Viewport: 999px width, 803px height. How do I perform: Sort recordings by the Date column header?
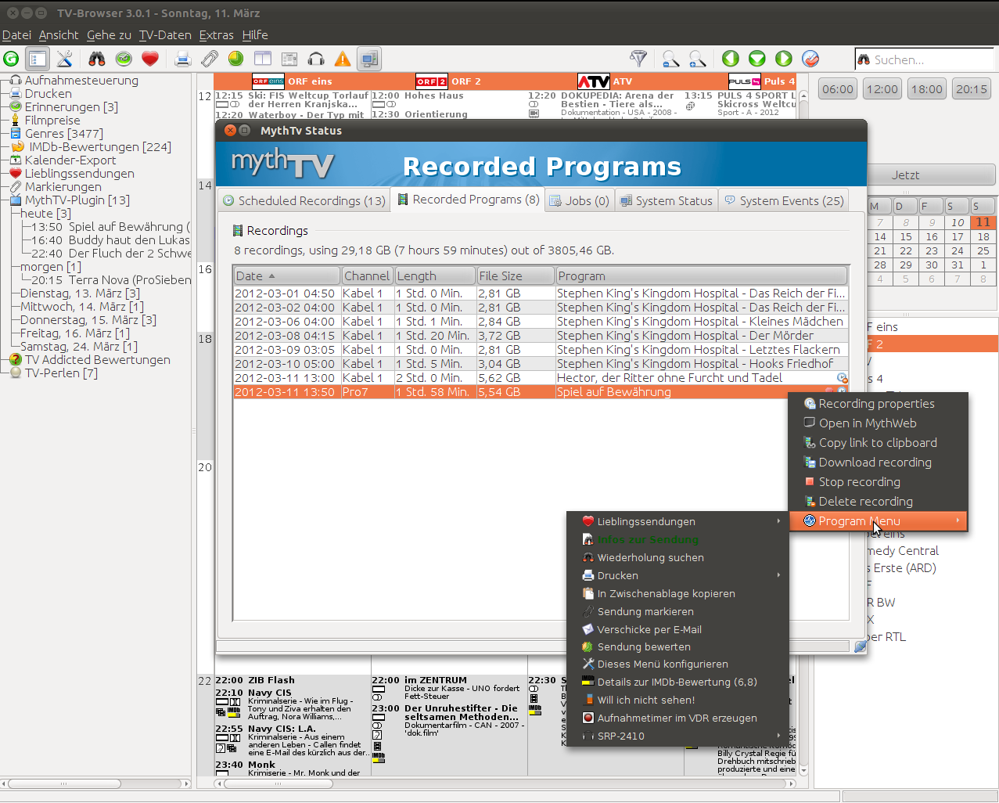pyautogui.click(x=287, y=276)
